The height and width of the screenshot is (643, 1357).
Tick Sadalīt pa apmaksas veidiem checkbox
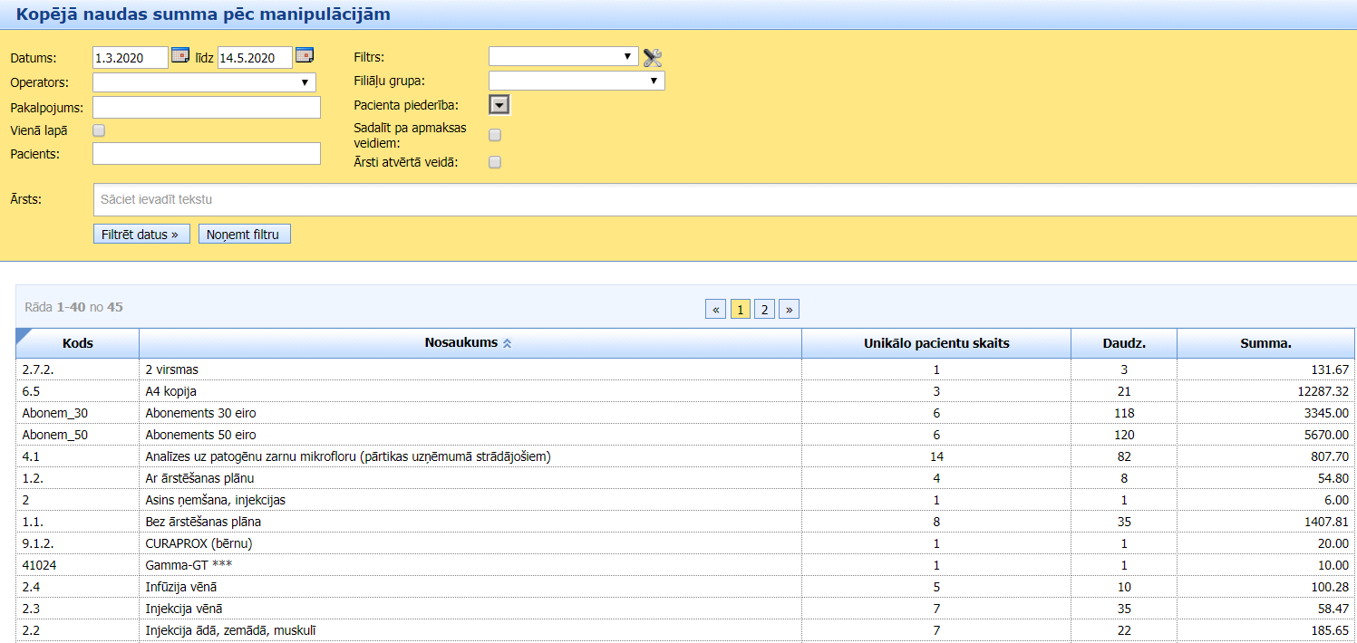[x=495, y=135]
